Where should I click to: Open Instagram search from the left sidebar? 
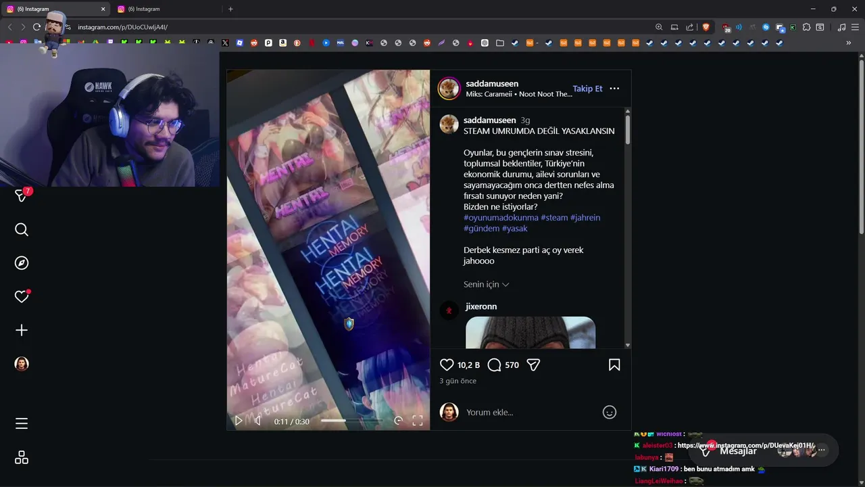(22, 230)
